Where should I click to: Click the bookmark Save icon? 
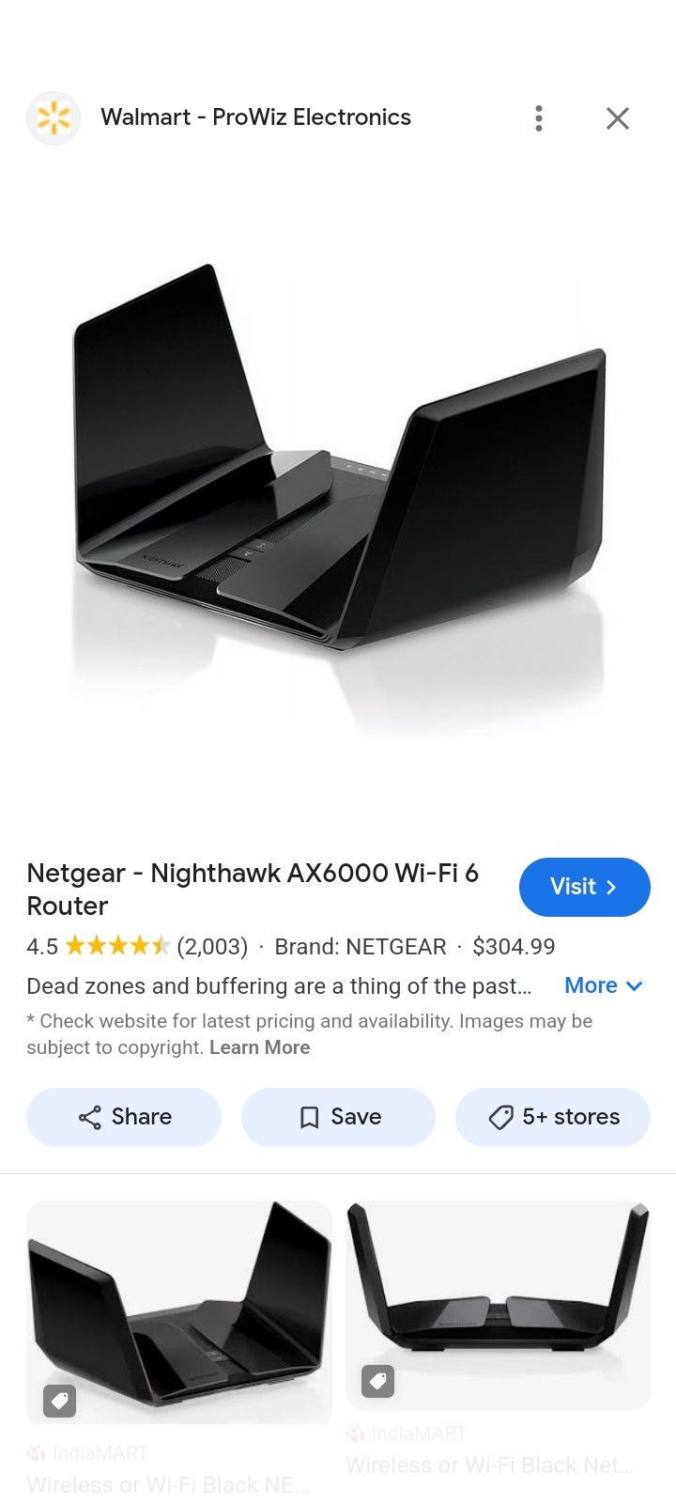tap(309, 1117)
